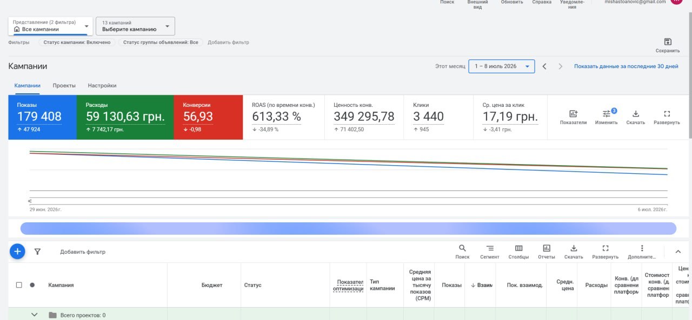Open table Отчеты reports icon
692x320 pixels.
point(547,248)
